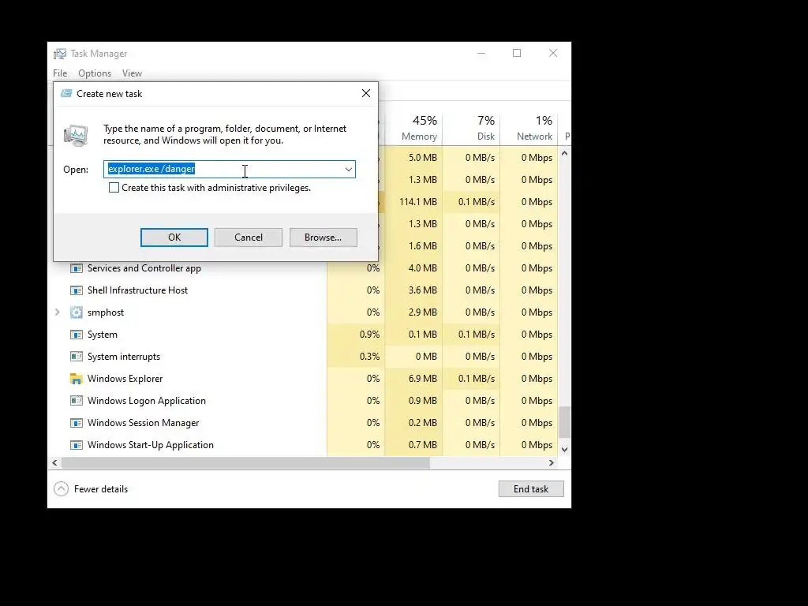Click the Windows Start-Up Application icon
This screenshot has height=606, width=808.
click(77, 445)
